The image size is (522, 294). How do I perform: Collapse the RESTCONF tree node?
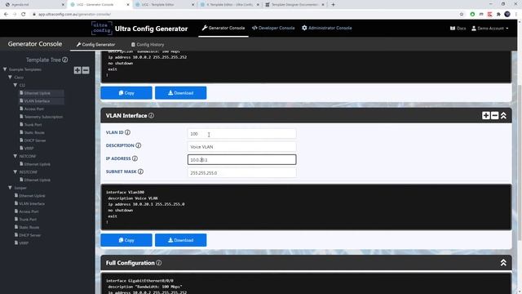coord(15,172)
